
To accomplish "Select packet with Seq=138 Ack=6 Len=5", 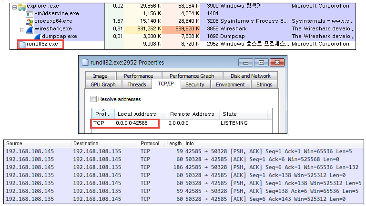I will click(x=184, y=191).
